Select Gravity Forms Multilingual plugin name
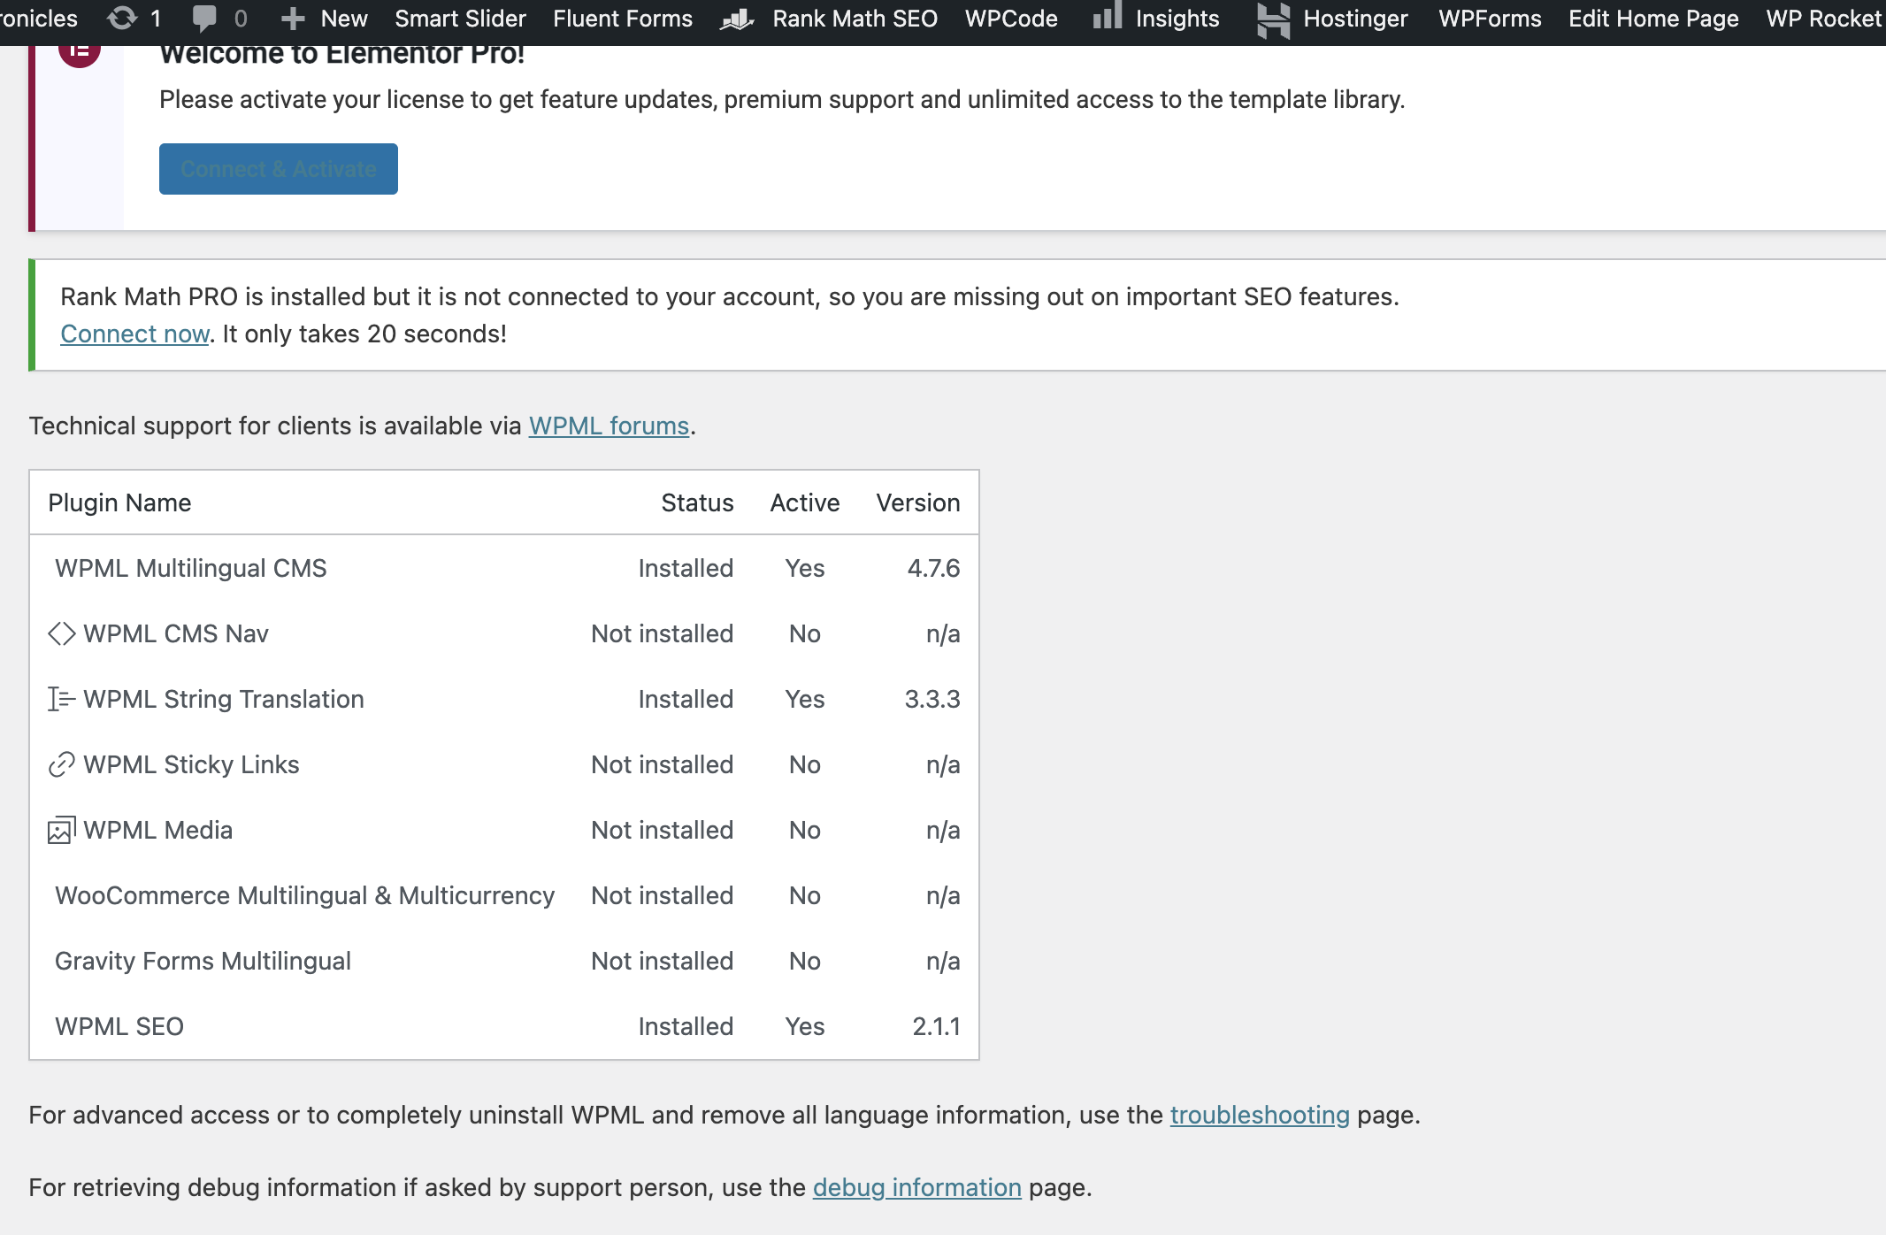This screenshot has width=1886, height=1235. pyautogui.click(x=203, y=961)
